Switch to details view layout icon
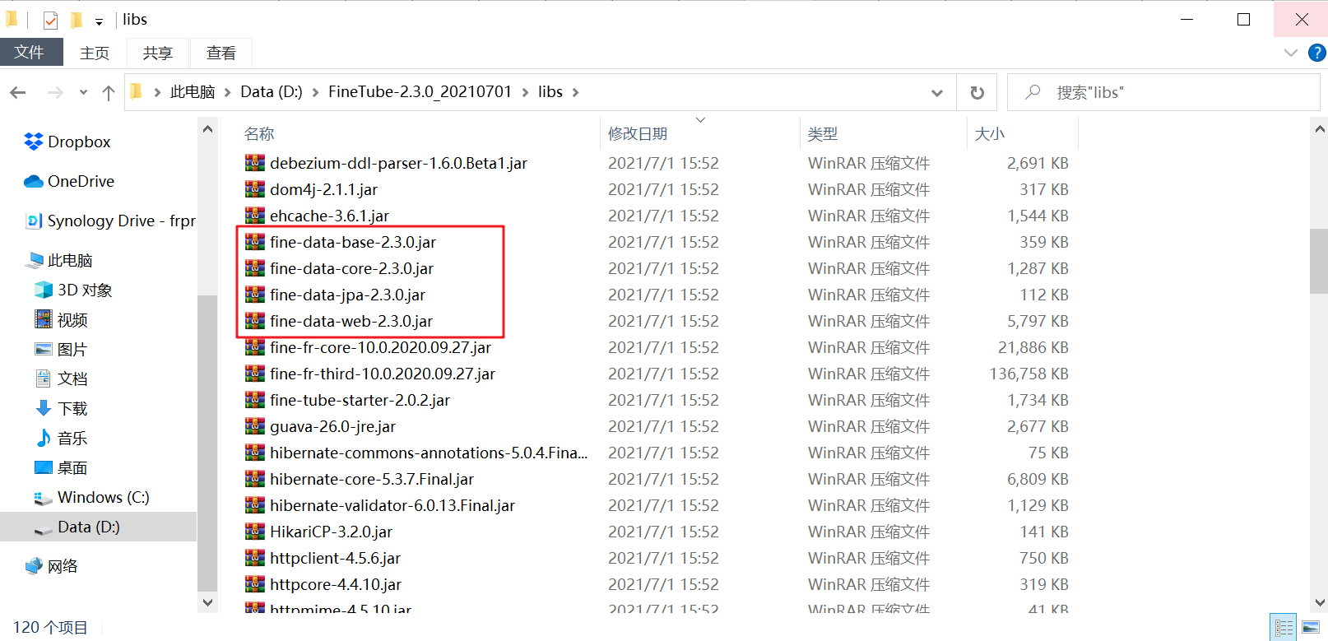This screenshot has width=1328, height=641. click(1284, 627)
